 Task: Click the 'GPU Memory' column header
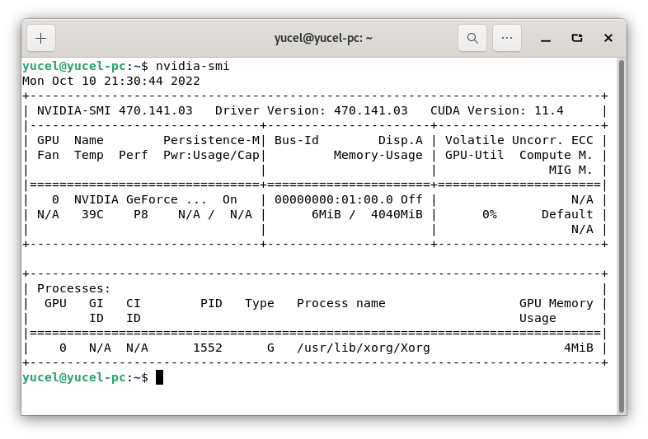[556, 304]
